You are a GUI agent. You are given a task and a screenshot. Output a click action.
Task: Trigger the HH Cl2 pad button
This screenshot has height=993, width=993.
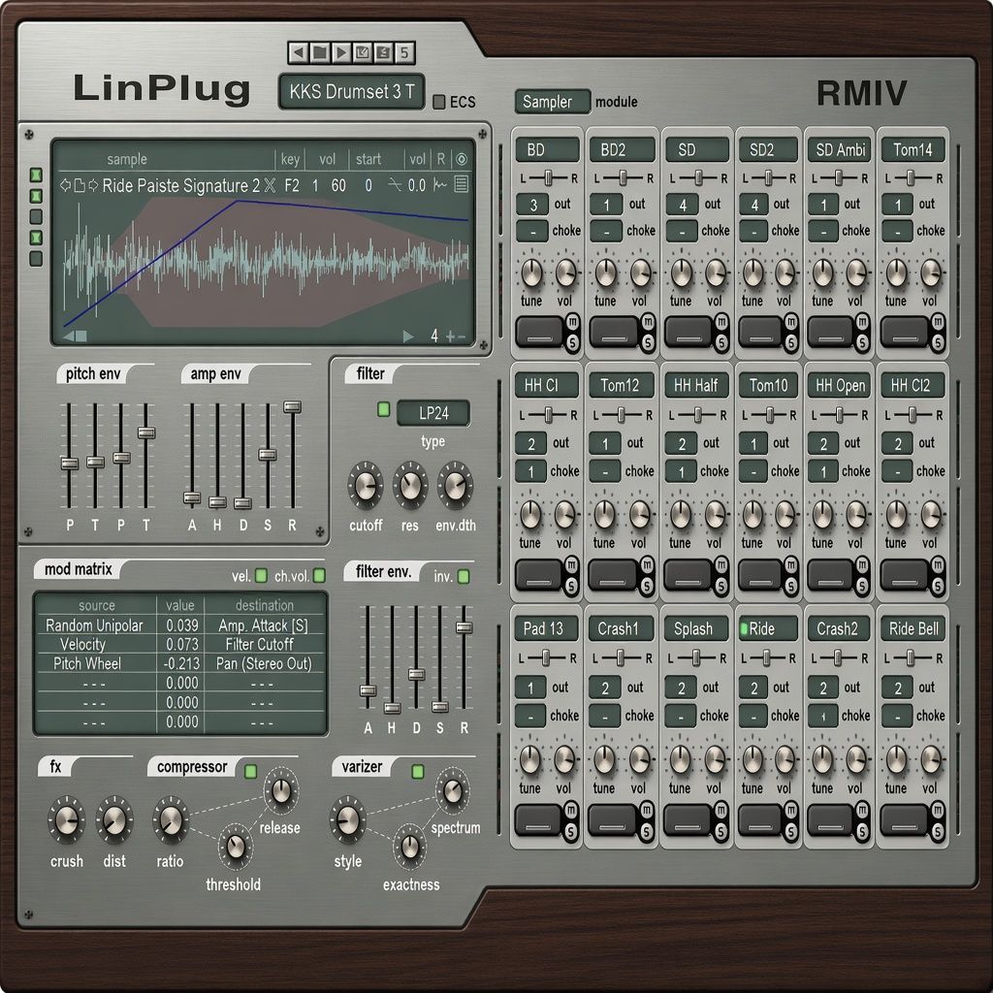[x=905, y=574]
